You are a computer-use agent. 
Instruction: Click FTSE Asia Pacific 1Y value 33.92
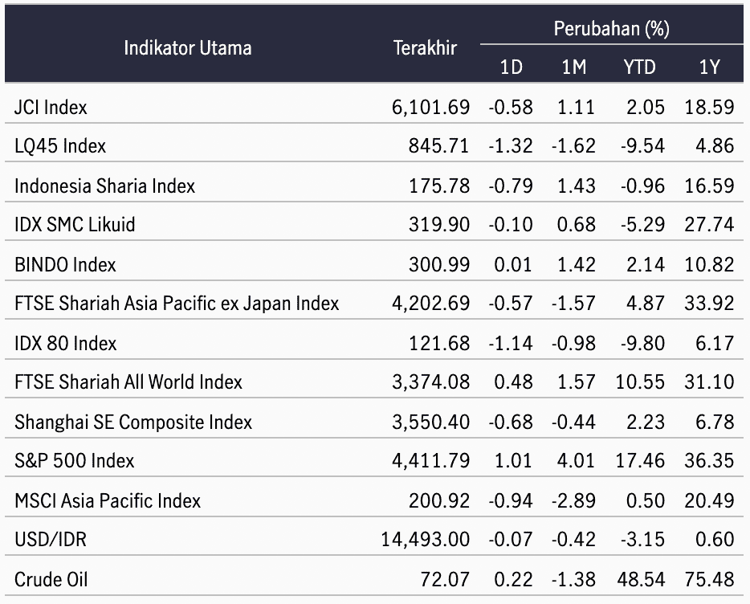point(709,304)
